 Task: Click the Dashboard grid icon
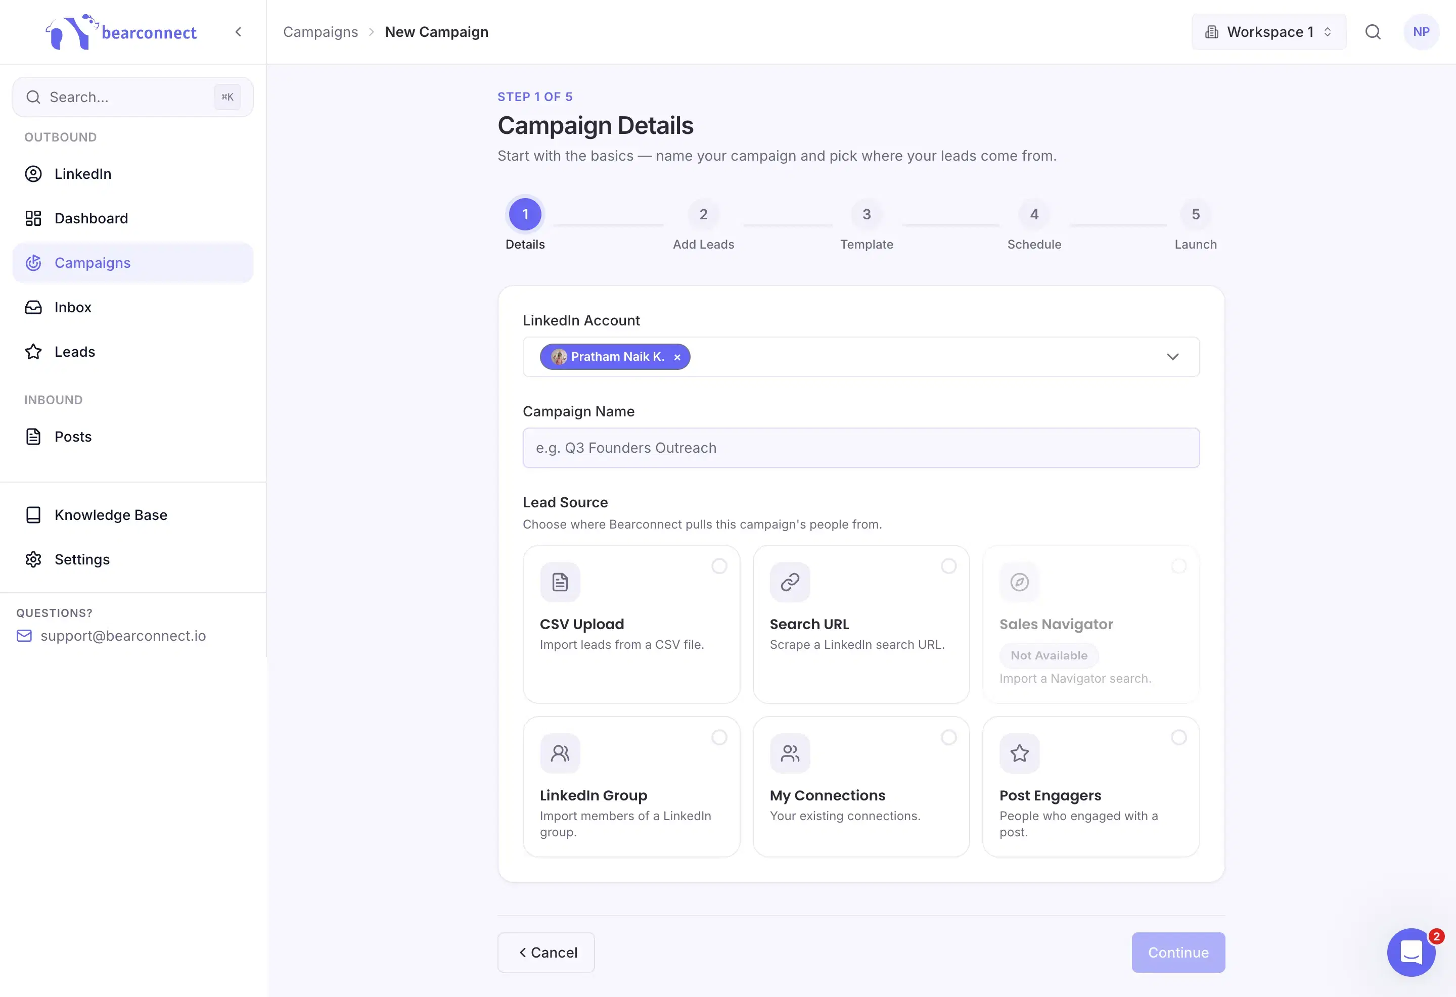click(33, 218)
